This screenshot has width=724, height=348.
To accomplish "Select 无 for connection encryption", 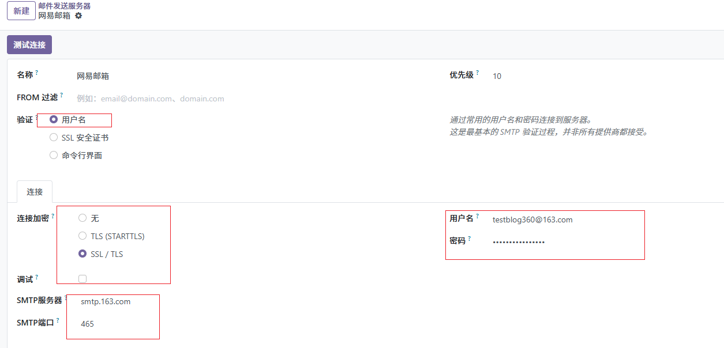I will pos(82,218).
